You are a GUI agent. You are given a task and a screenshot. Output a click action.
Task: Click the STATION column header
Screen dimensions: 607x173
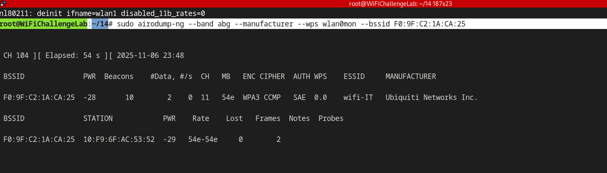pos(98,118)
